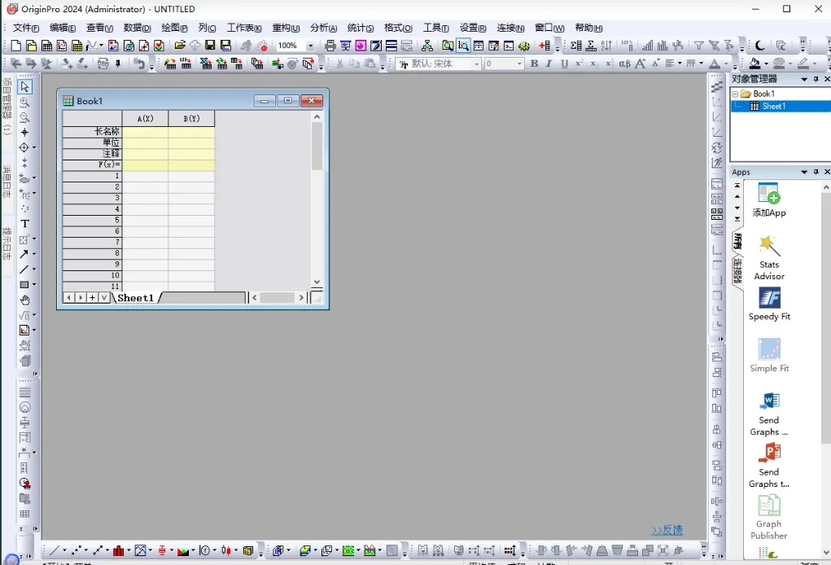Expand the line plot type dropdown arrow
The image size is (831, 565).
[x=64, y=550]
